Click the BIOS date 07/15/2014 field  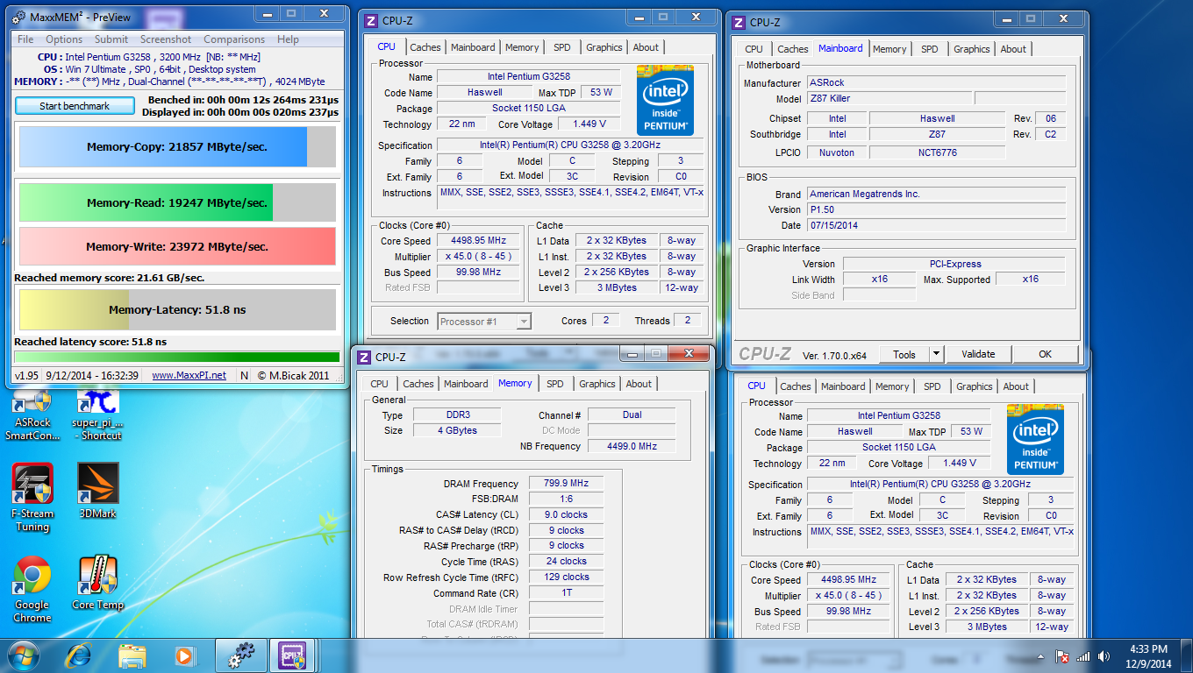click(936, 225)
